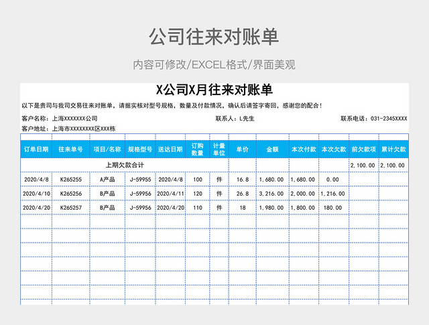Select payment cell 1,800.00

302,208
